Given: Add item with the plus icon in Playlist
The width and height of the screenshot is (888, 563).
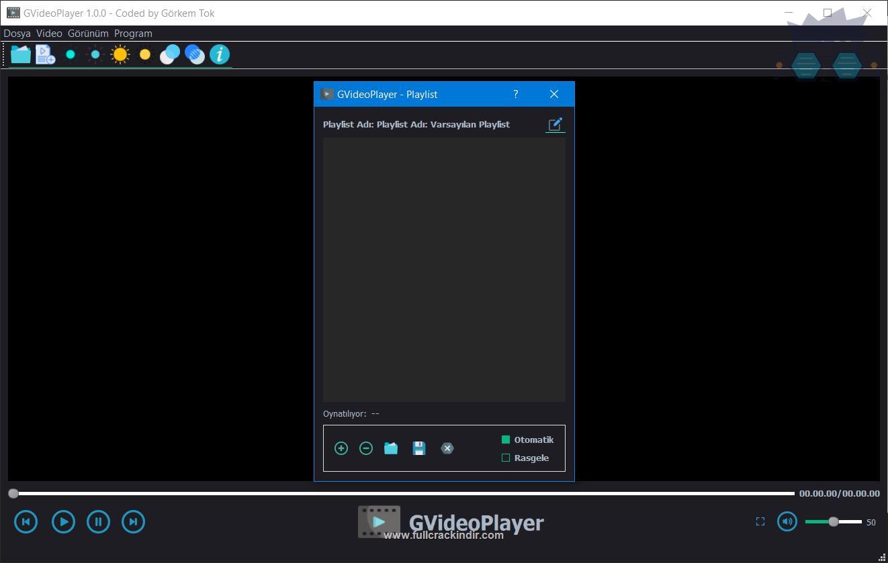Looking at the screenshot, I should point(341,448).
